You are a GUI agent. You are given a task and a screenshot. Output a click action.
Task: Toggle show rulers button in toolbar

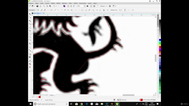click(91, 6)
